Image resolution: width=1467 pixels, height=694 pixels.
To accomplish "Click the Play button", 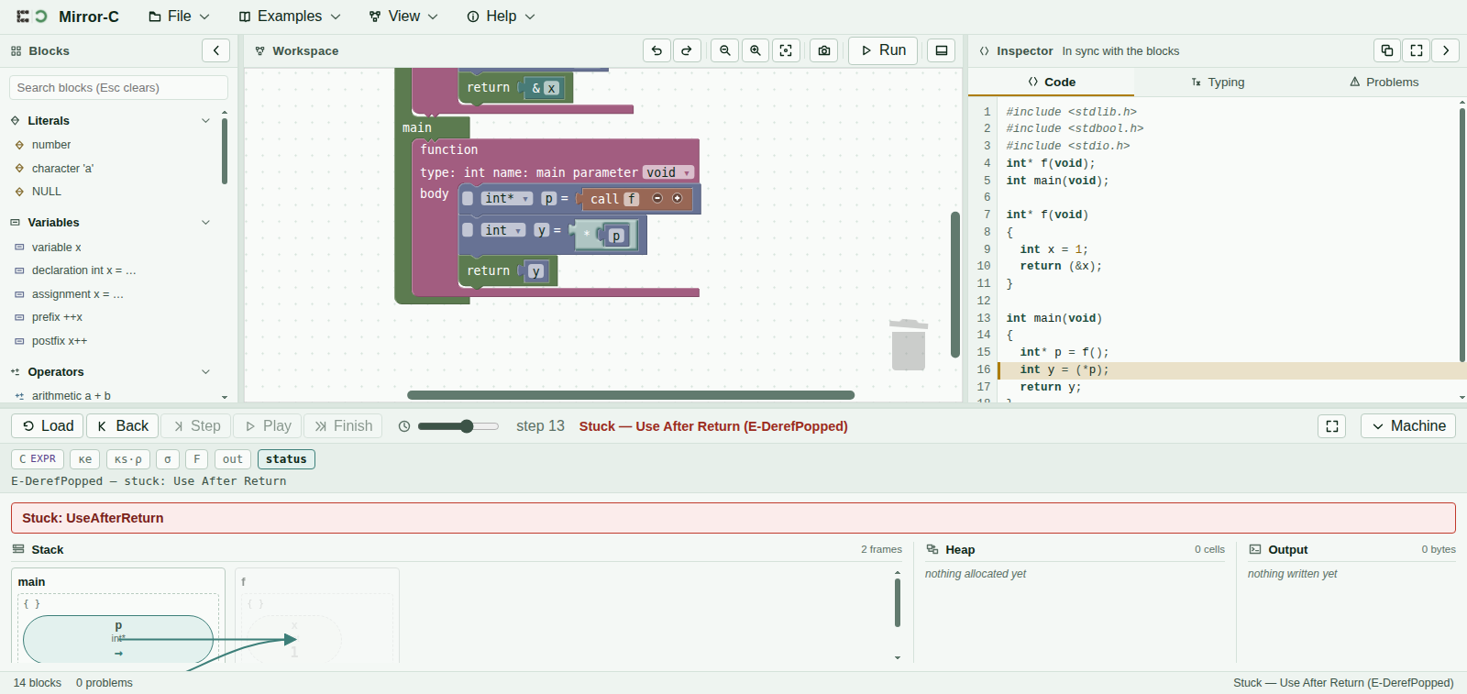I will click(268, 425).
